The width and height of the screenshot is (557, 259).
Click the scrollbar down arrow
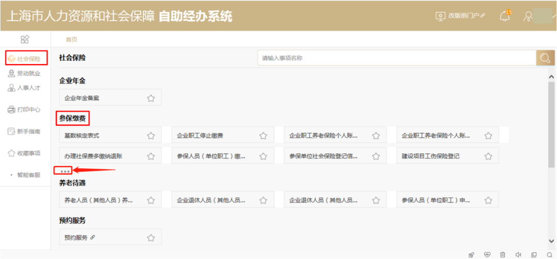[x=551, y=241]
